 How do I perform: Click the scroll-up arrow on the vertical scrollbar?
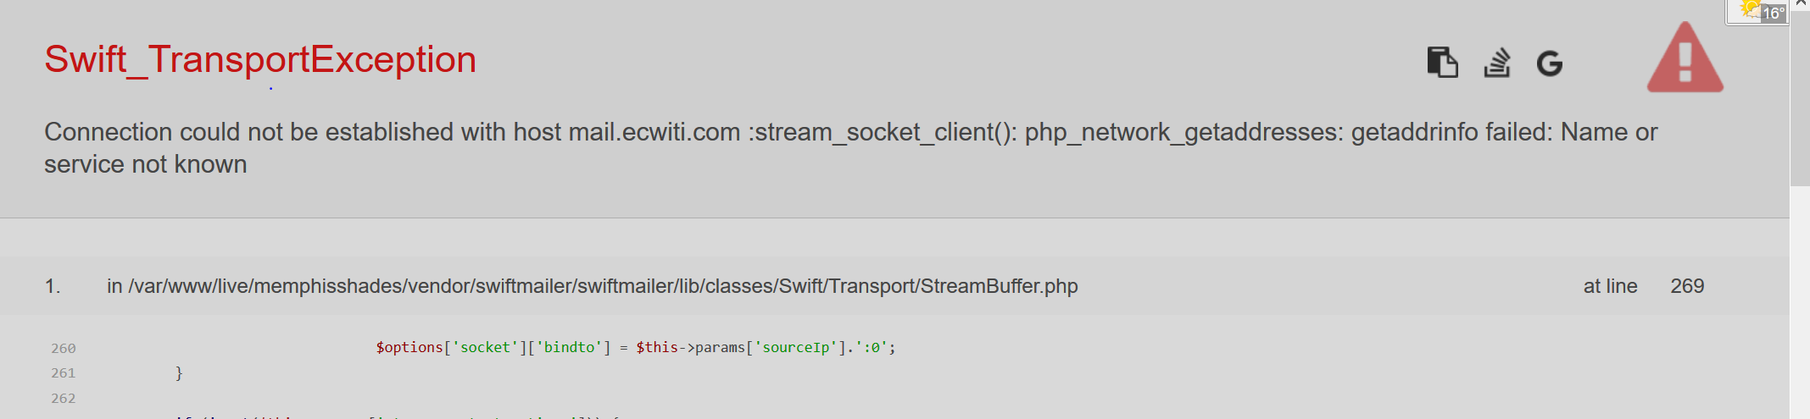[x=1801, y=4]
